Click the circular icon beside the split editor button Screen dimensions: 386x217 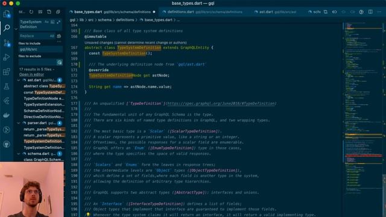point(361,12)
